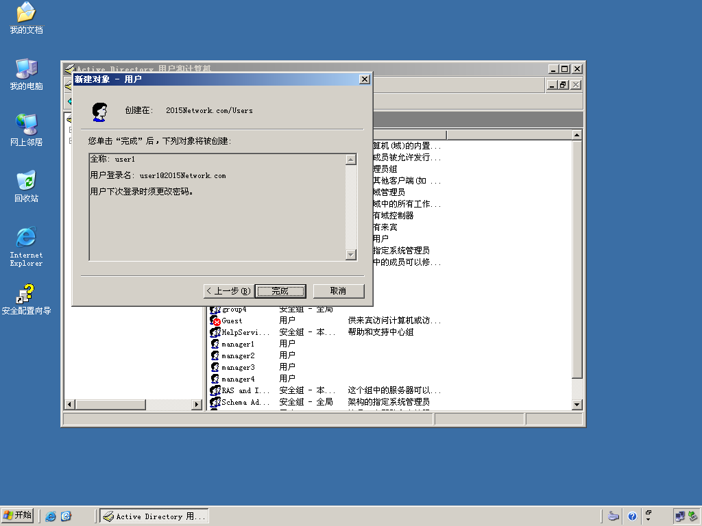Open the 回收站 recycle bin icon
This screenshot has width=702, height=526.
tap(26, 186)
